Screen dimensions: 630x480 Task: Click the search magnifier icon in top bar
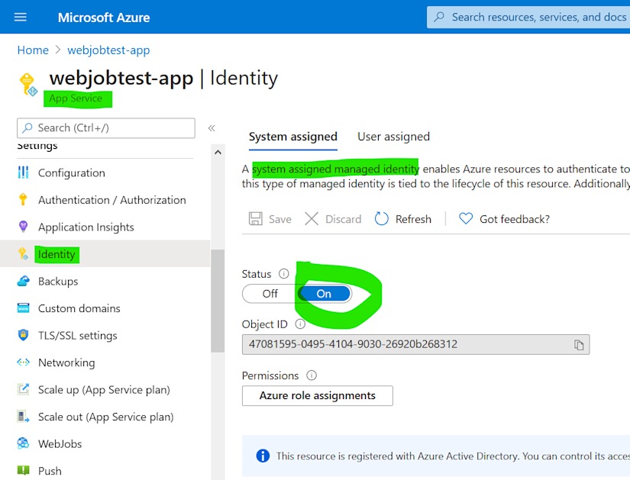point(439,17)
